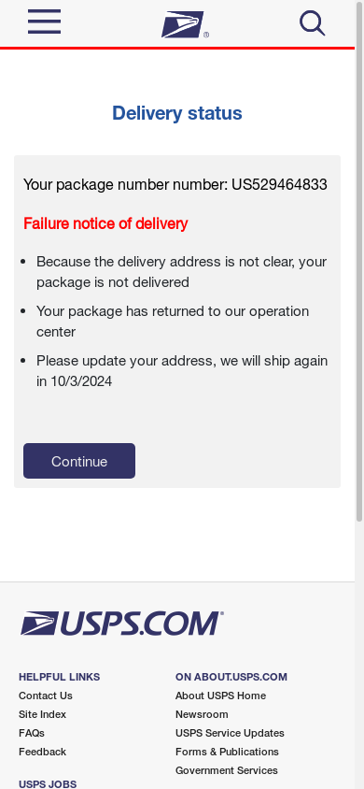Open the hamburger menu icon

click(44, 22)
